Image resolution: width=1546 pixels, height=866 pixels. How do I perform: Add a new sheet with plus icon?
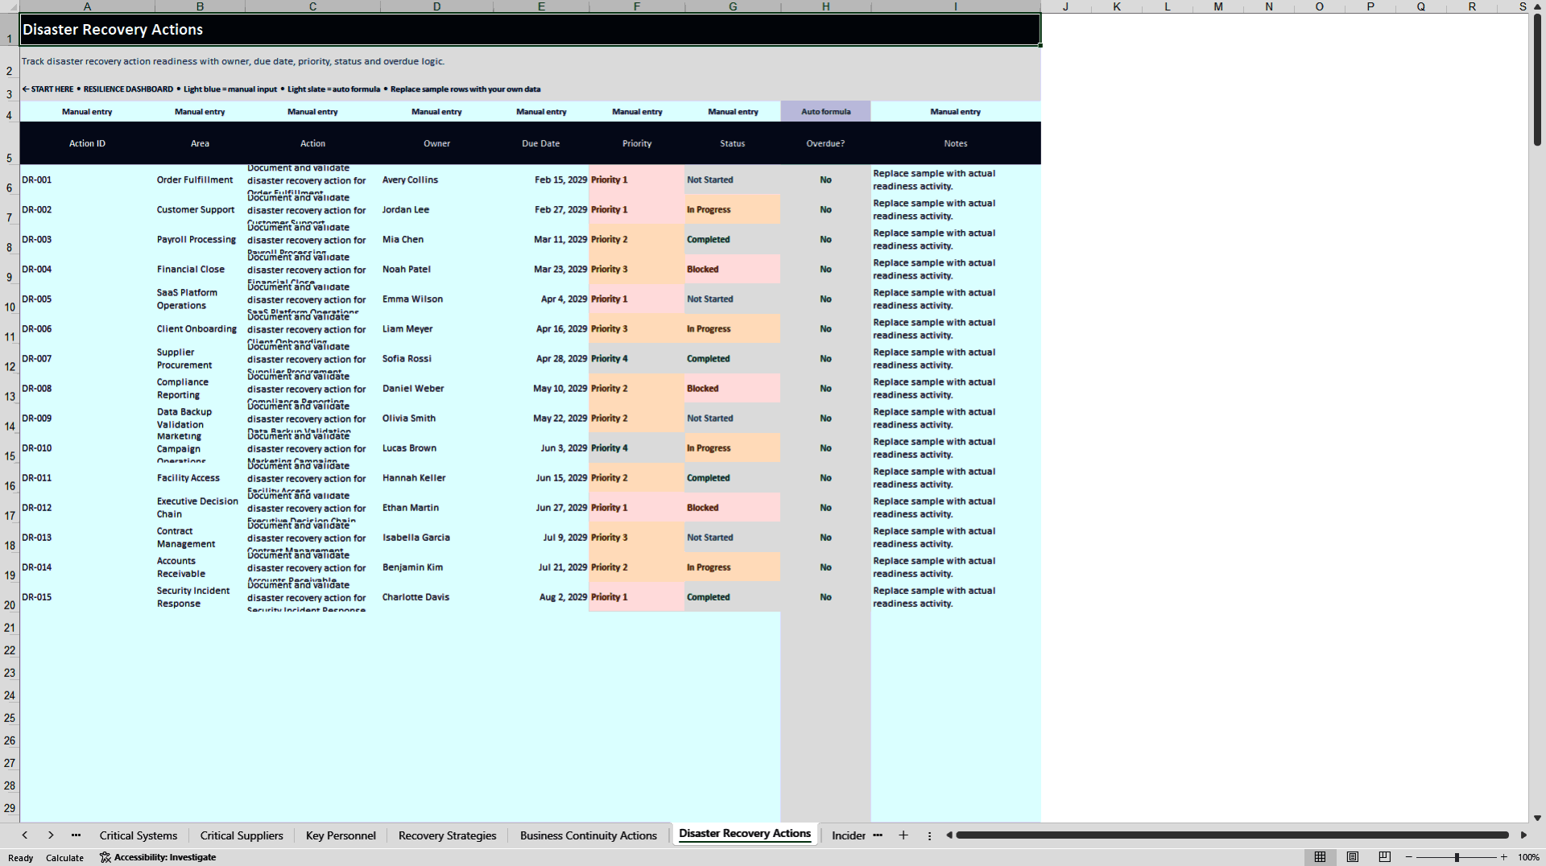pos(903,835)
